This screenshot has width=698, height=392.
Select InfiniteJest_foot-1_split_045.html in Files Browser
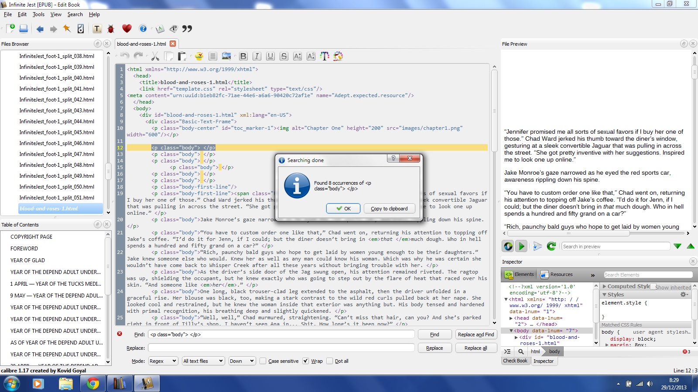click(57, 132)
